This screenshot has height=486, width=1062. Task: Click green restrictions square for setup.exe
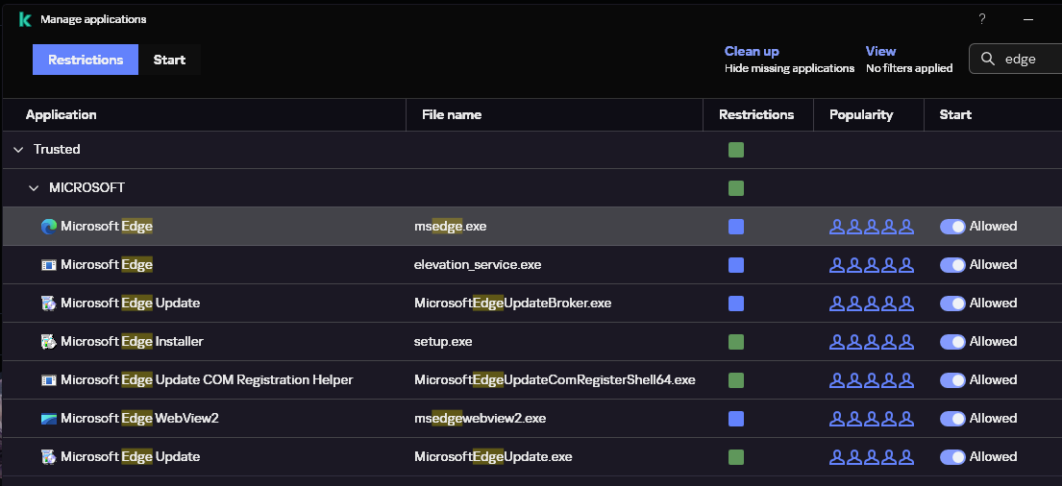click(736, 342)
